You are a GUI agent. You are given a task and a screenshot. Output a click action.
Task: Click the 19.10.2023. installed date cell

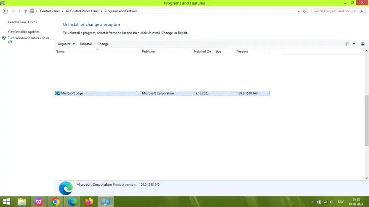[x=201, y=93]
